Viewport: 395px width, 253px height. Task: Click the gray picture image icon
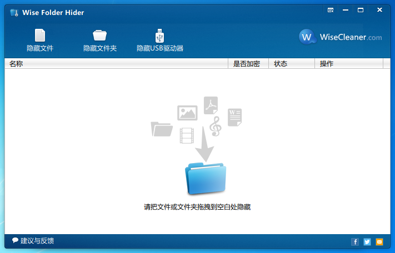coord(187,113)
